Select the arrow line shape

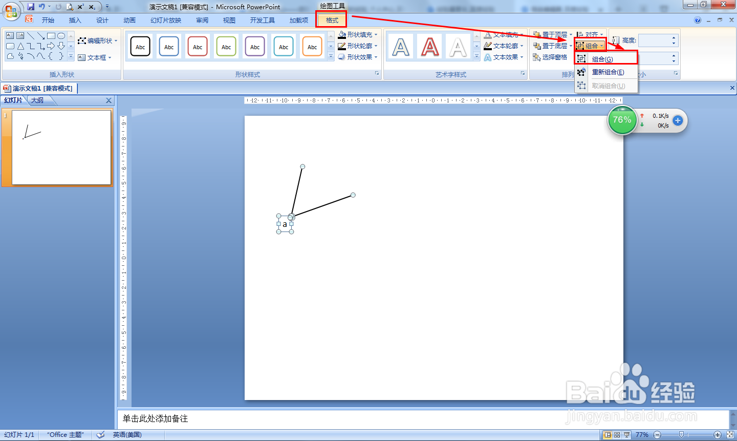pyautogui.click(x=41, y=36)
